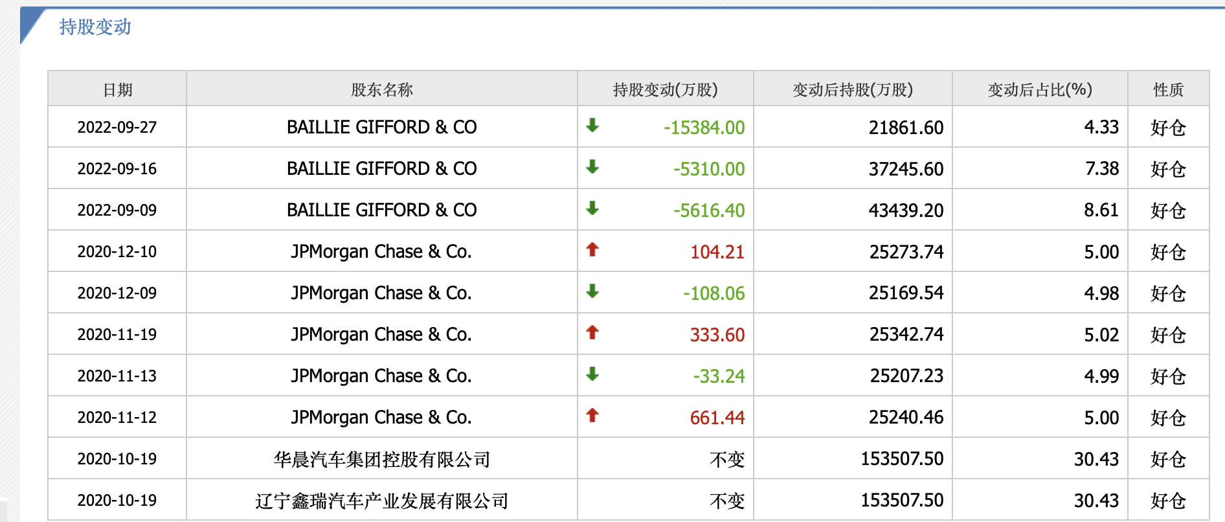Click BAILLIE GIFFORD & CO in 2022-09-27 row
Screen dimensions: 1225x522
point(381,127)
